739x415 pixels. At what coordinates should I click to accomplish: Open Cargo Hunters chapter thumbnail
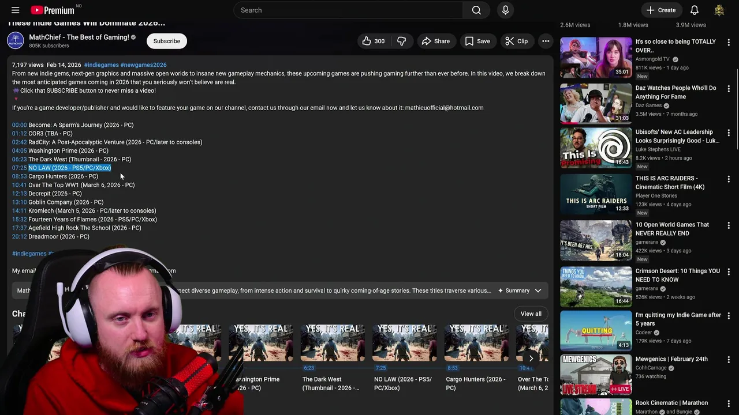[476, 343]
